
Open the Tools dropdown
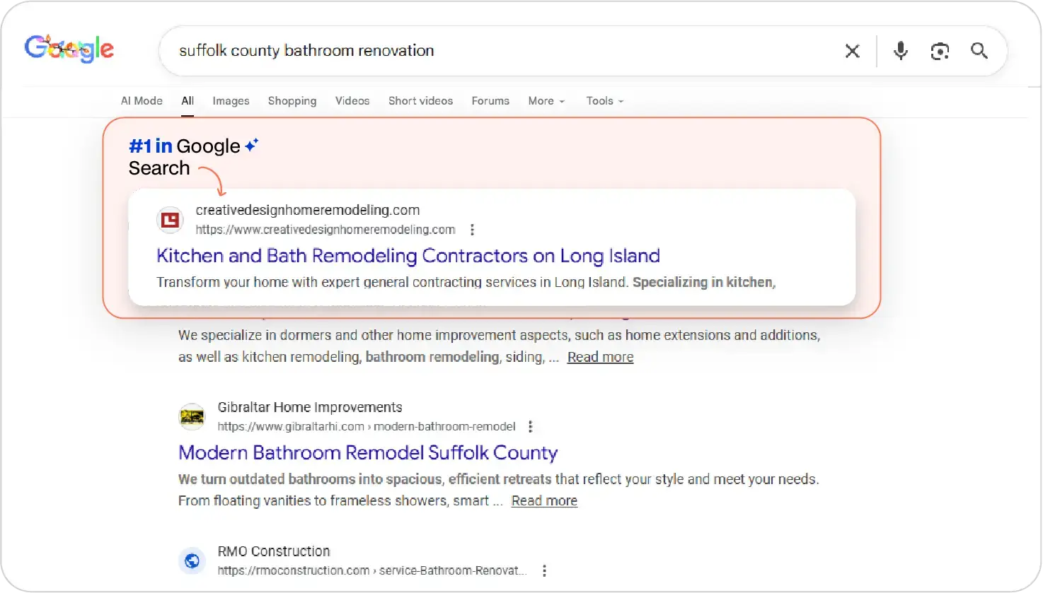[x=604, y=101]
